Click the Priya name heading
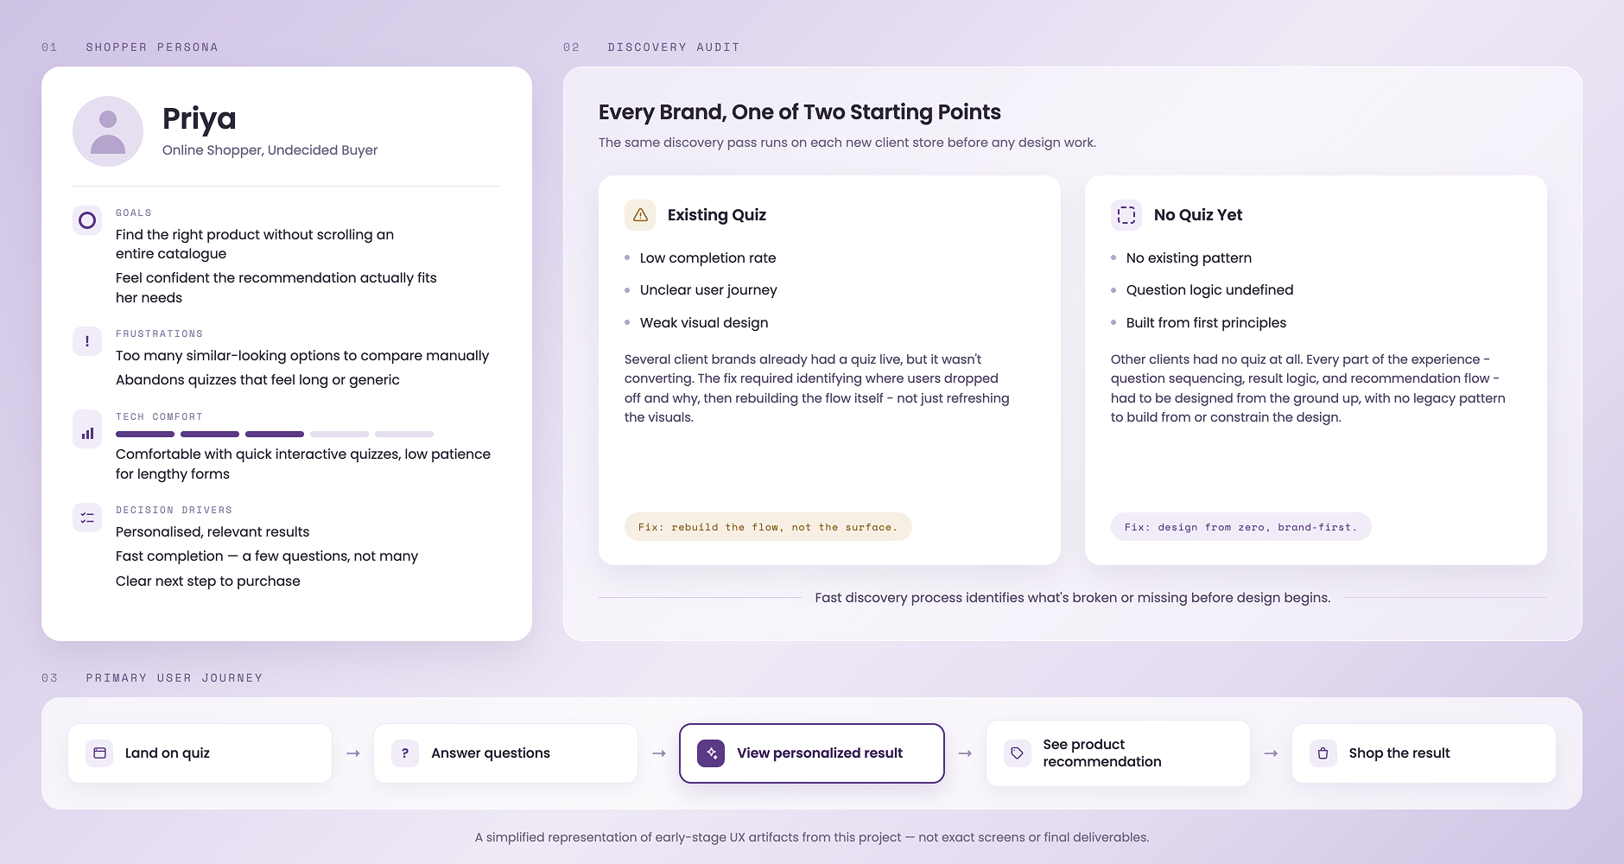Screen dimensions: 1624x864 pyautogui.click(x=200, y=119)
